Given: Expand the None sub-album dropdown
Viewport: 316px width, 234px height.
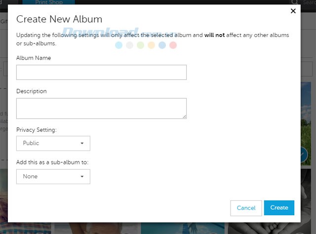Looking at the screenshot, I should 53,177.
